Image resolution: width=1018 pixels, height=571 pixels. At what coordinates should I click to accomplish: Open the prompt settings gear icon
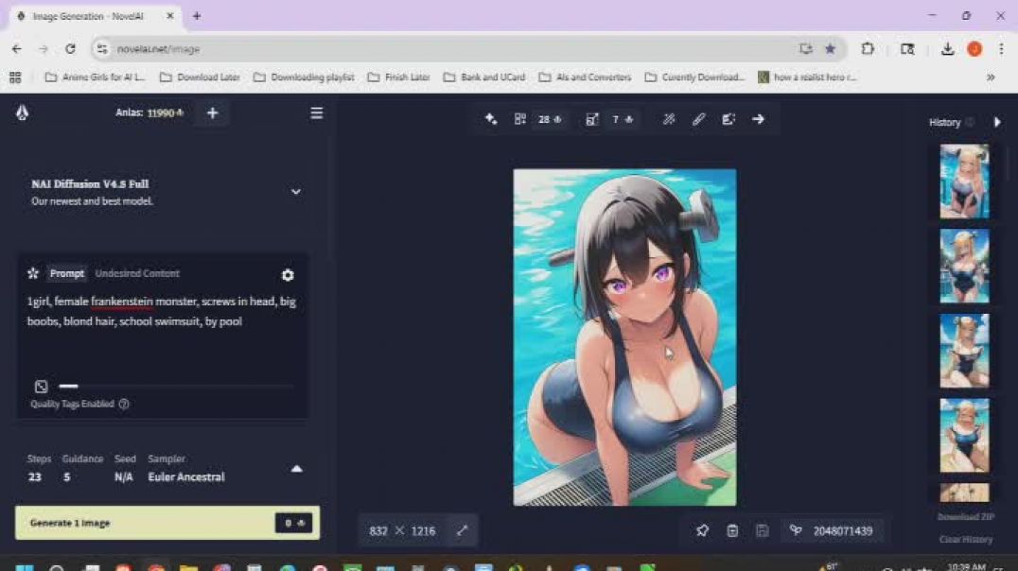(288, 275)
